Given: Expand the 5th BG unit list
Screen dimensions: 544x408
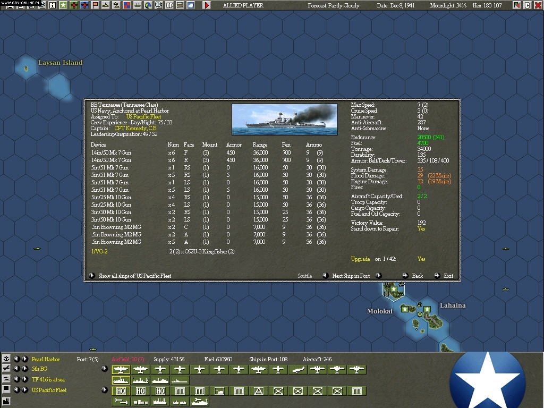Looking at the screenshot, I should coord(104,369).
